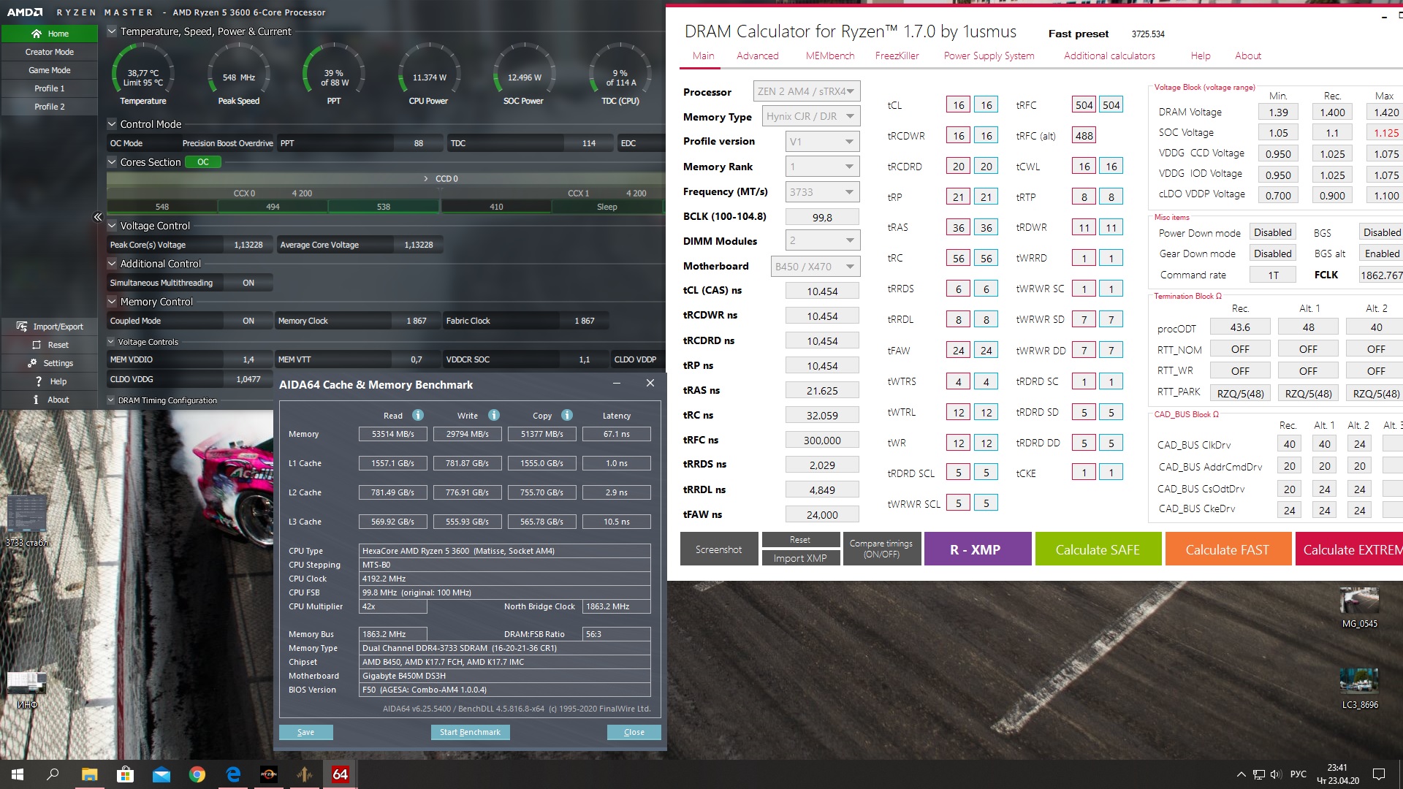Click the Read info icon in AIDA64

point(418,415)
